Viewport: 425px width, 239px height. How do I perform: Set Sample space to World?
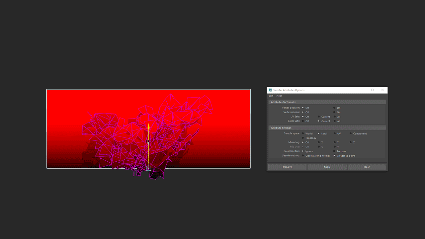[303, 133]
